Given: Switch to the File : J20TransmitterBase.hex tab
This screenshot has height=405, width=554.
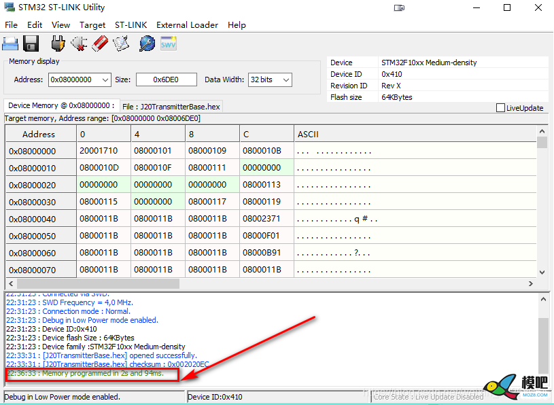Looking at the screenshot, I should pyautogui.click(x=171, y=107).
